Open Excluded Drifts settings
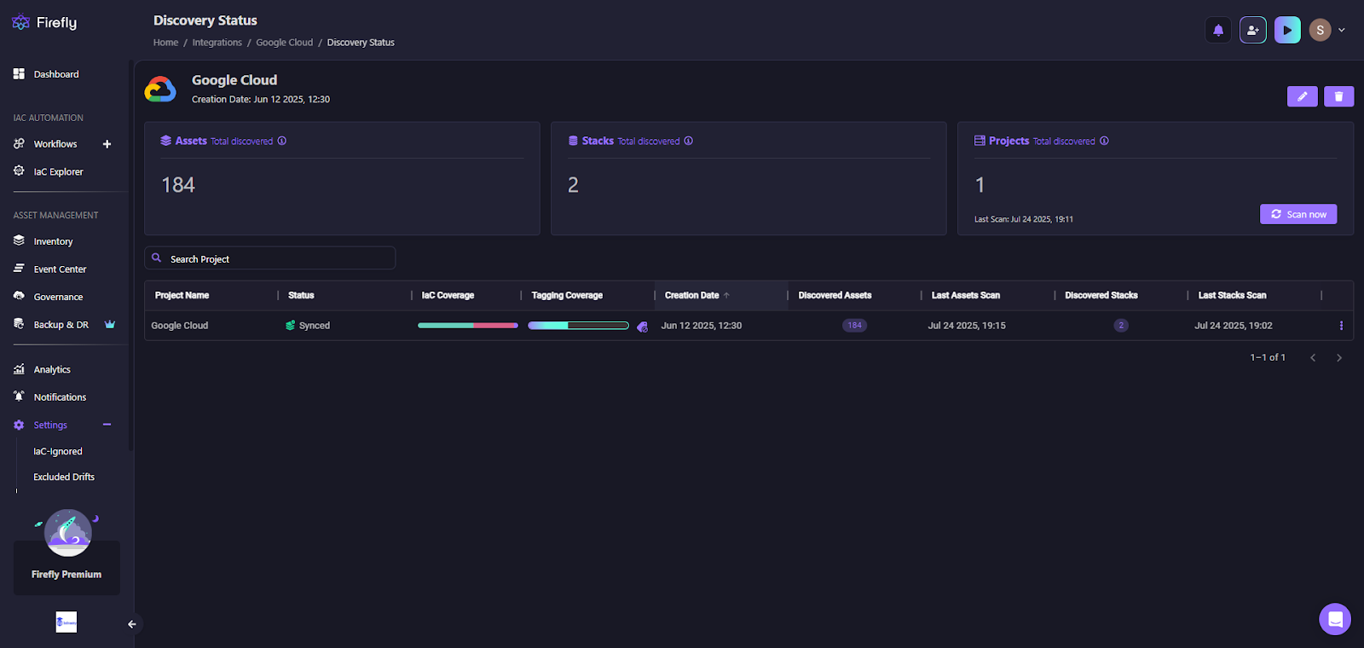1364x648 pixels. 64,477
